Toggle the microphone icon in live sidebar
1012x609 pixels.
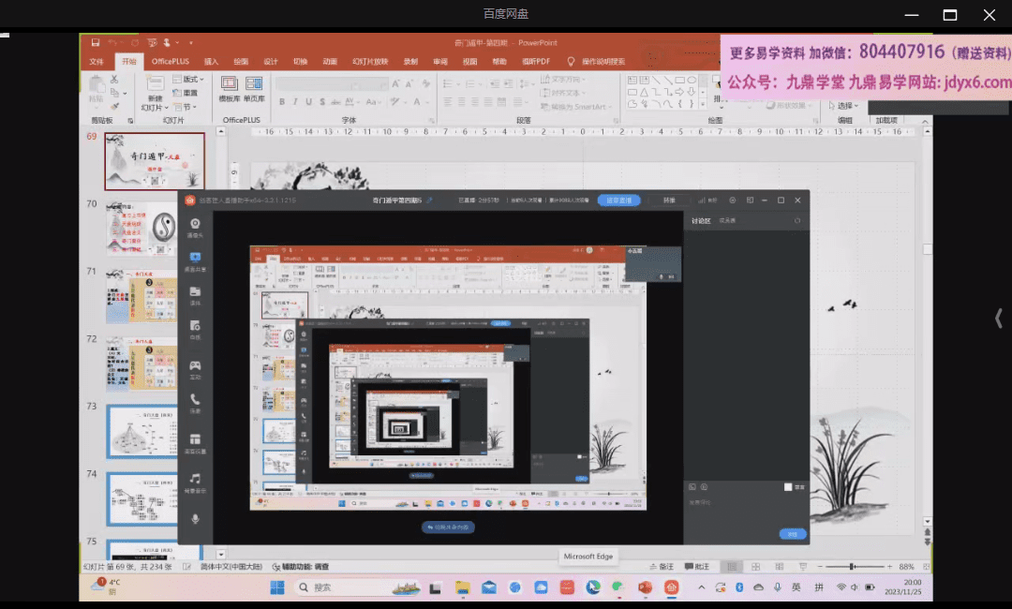tap(195, 518)
